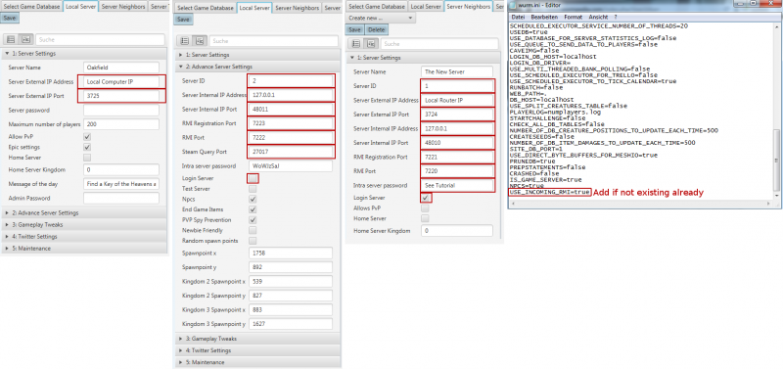This screenshot has height=369, width=783.
Task: Expand 5: Maintenance in Oakfield panel
Action: (x=84, y=249)
